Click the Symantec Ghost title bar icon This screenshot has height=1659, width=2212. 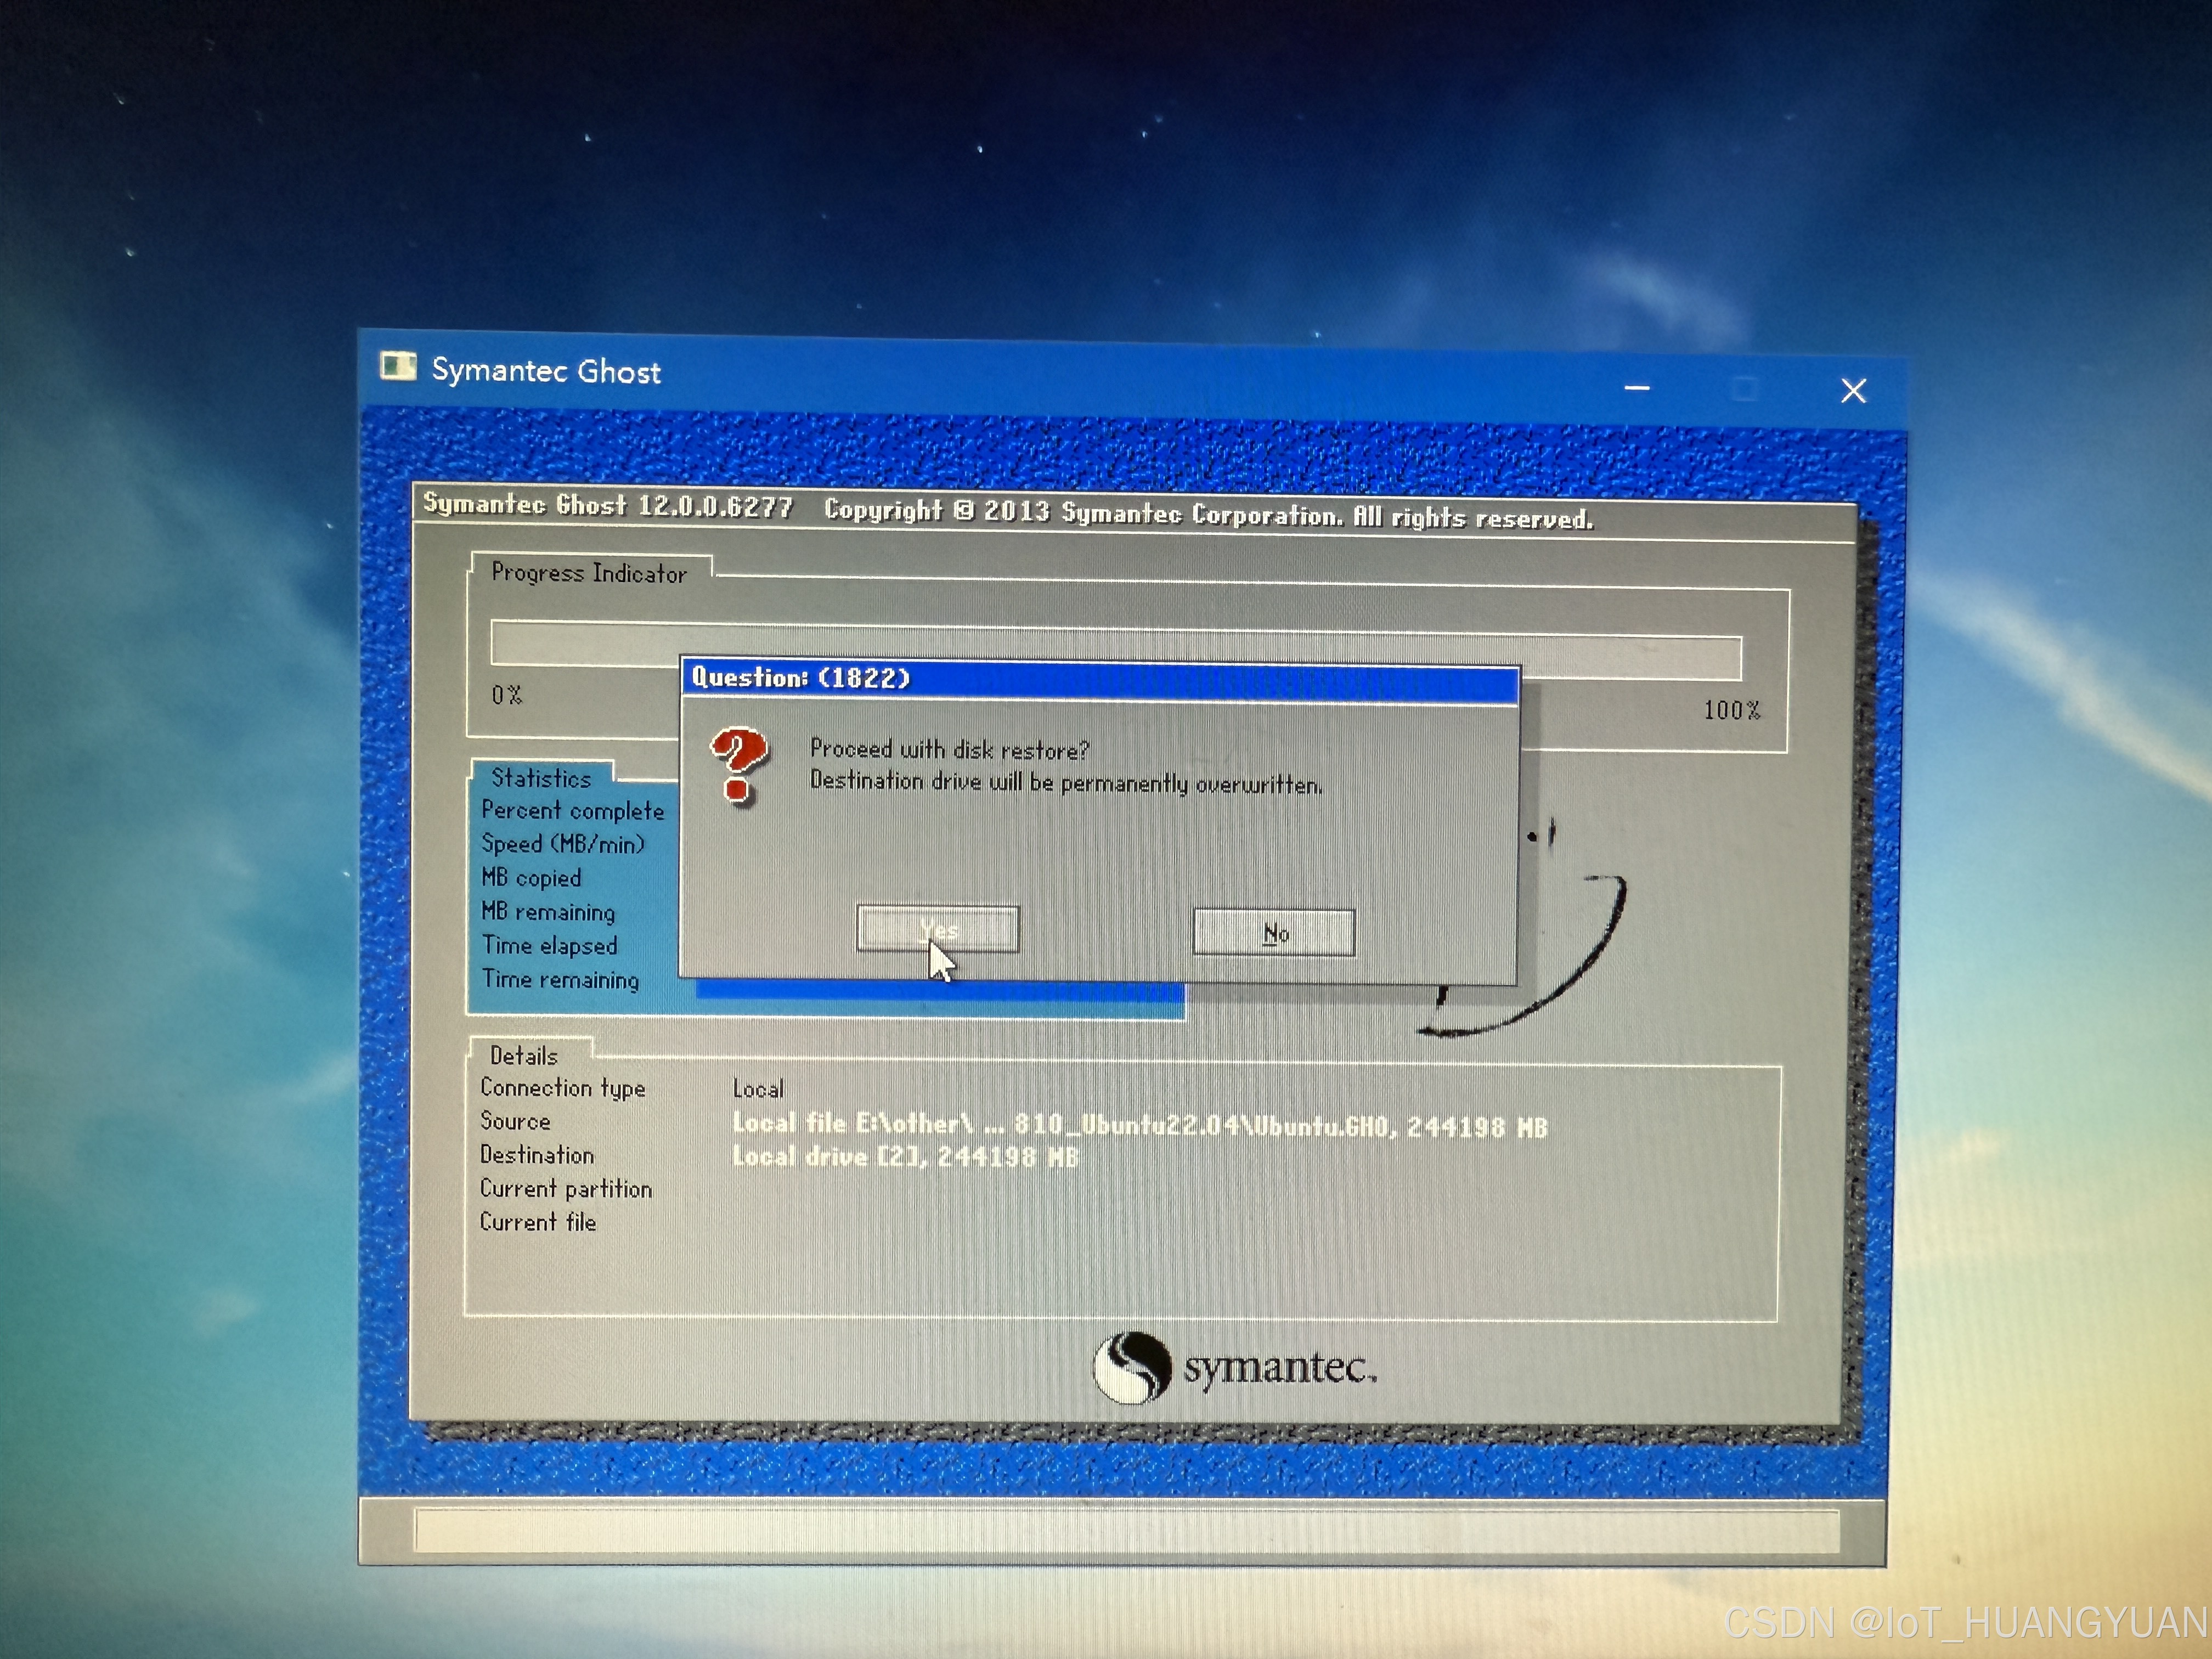tap(398, 367)
